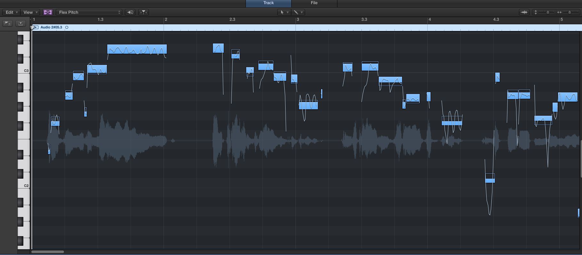This screenshot has height=255, width=582.
Task: Open the left-click pointer tool menu
Action: pyautogui.click(x=284, y=12)
